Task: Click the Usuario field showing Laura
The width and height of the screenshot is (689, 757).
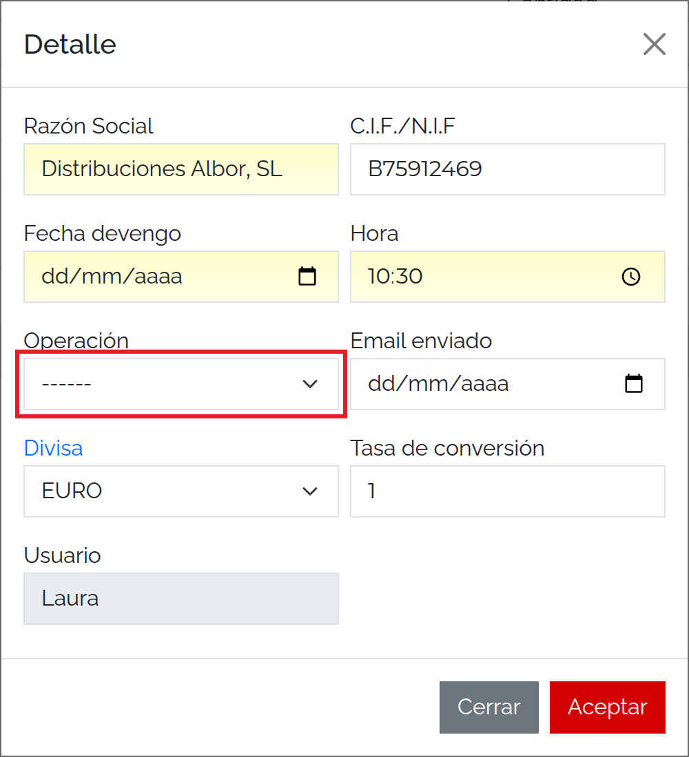Action: [181, 599]
